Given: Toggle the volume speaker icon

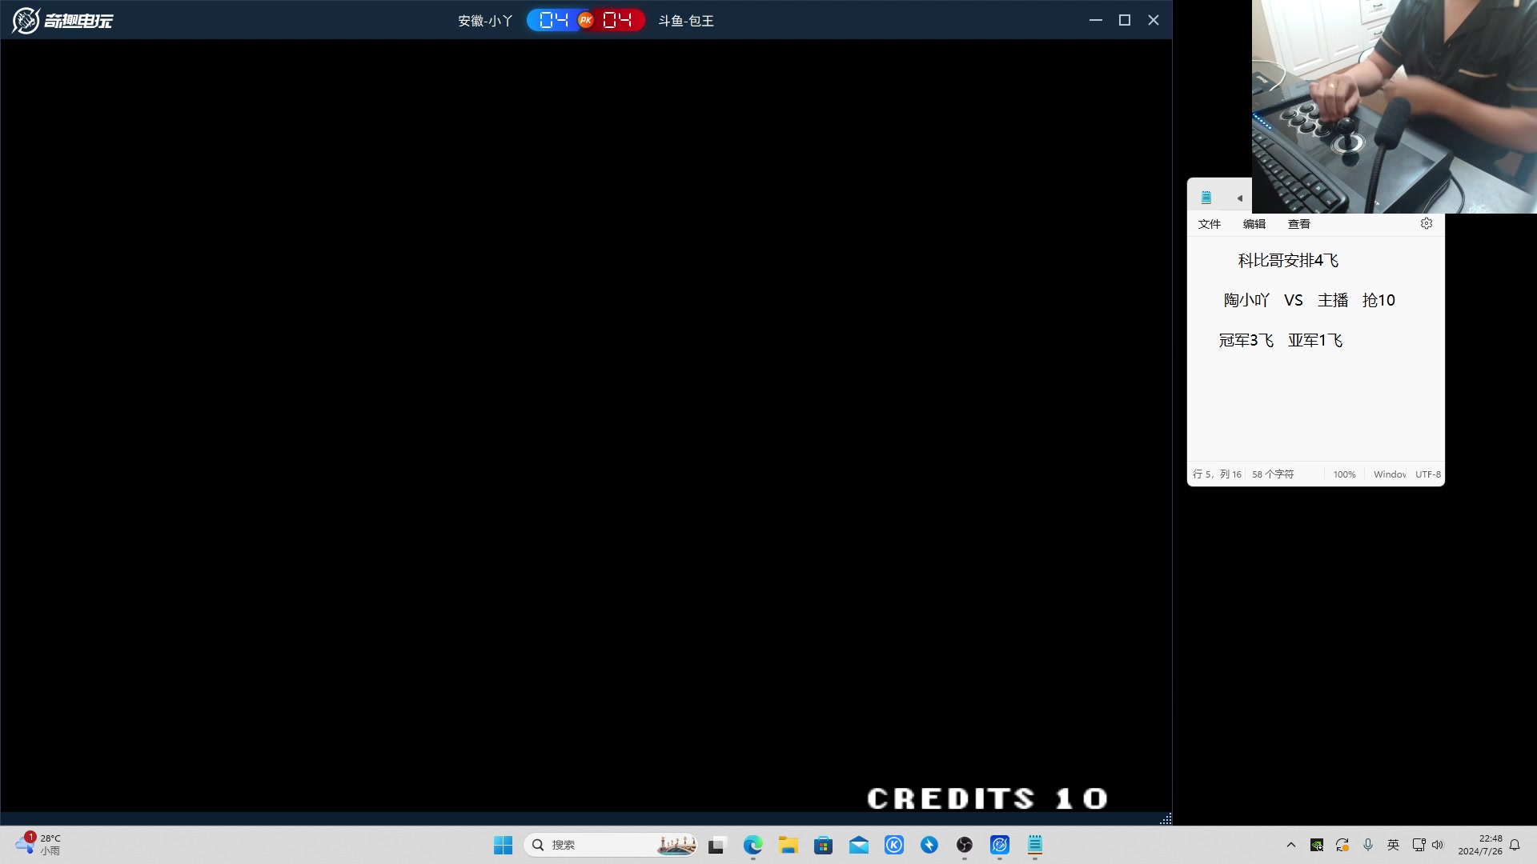Looking at the screenshot, I should click(x=1438, y=845).
